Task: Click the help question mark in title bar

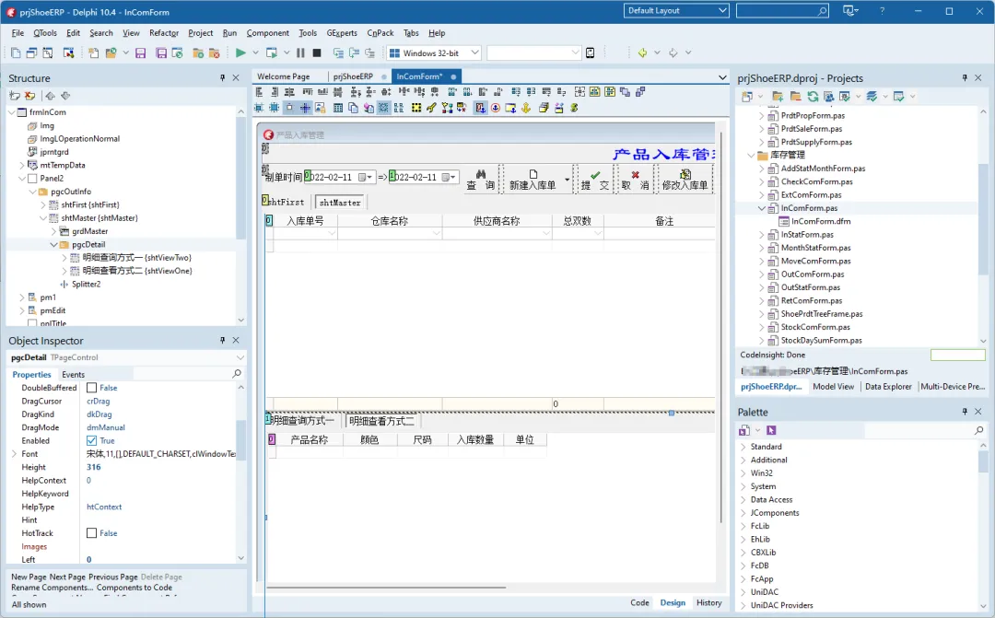Action: tap(882, 11)
